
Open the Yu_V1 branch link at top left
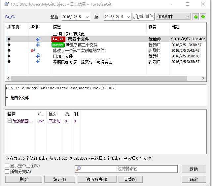click(x=10, y=16)
